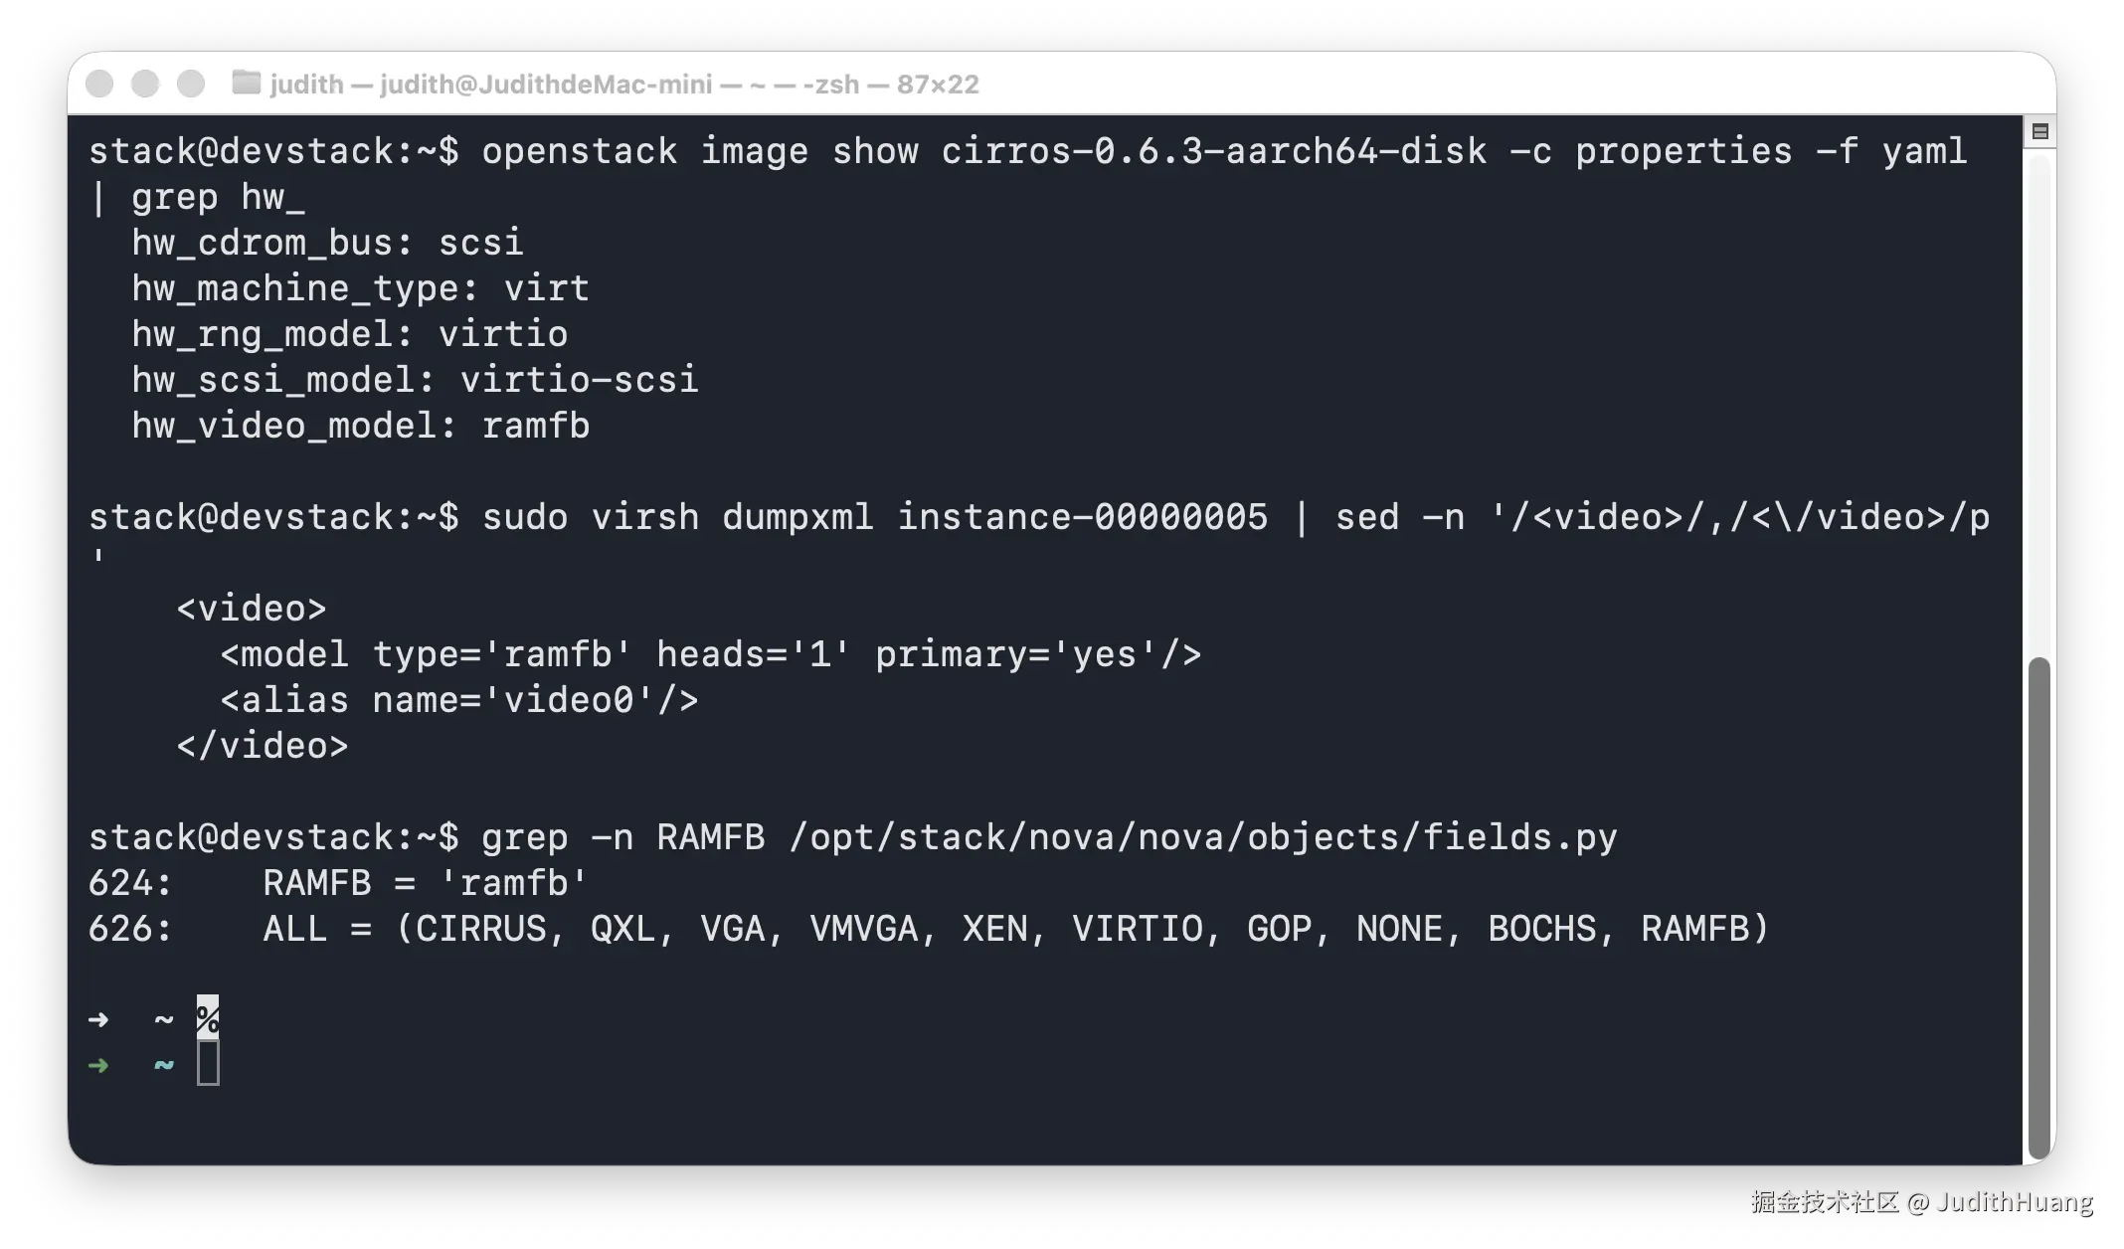Click the terminal cursor block at prompt
The image size is (2124, 1249).
(208, 1064)
